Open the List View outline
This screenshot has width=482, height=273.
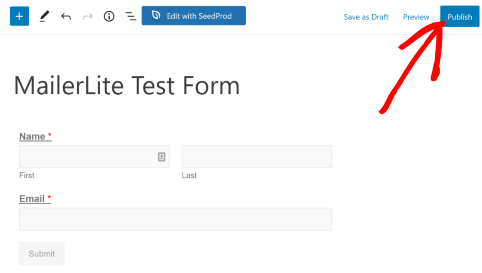click(x=130, y=16)
